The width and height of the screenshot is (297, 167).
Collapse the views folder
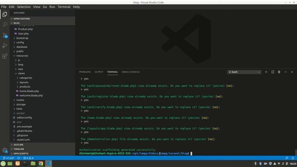21,73
